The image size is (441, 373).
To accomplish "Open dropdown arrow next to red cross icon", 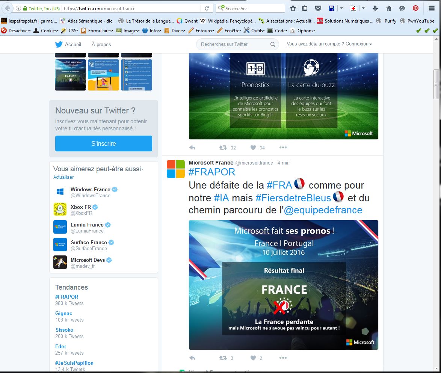I will click(x=363, y=8).
